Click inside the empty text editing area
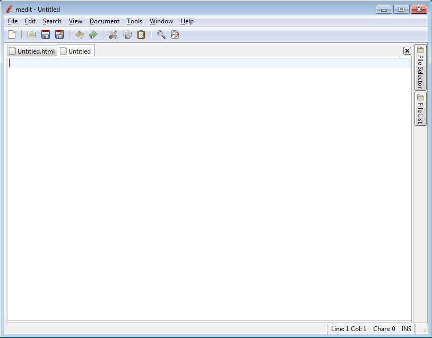432x338 pixels. pos(209,189)
